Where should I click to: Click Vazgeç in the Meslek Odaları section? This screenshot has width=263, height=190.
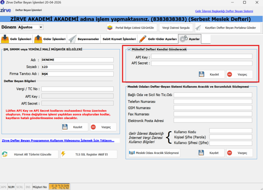point(240,153)
